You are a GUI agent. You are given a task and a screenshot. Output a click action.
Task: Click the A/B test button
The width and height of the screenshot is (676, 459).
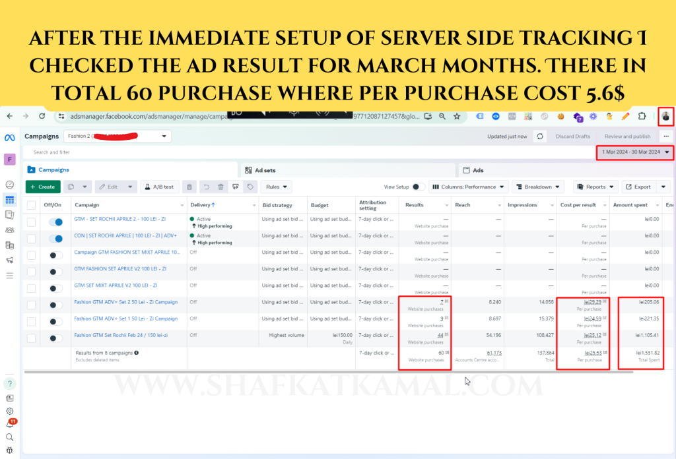(x=159, y=187)
